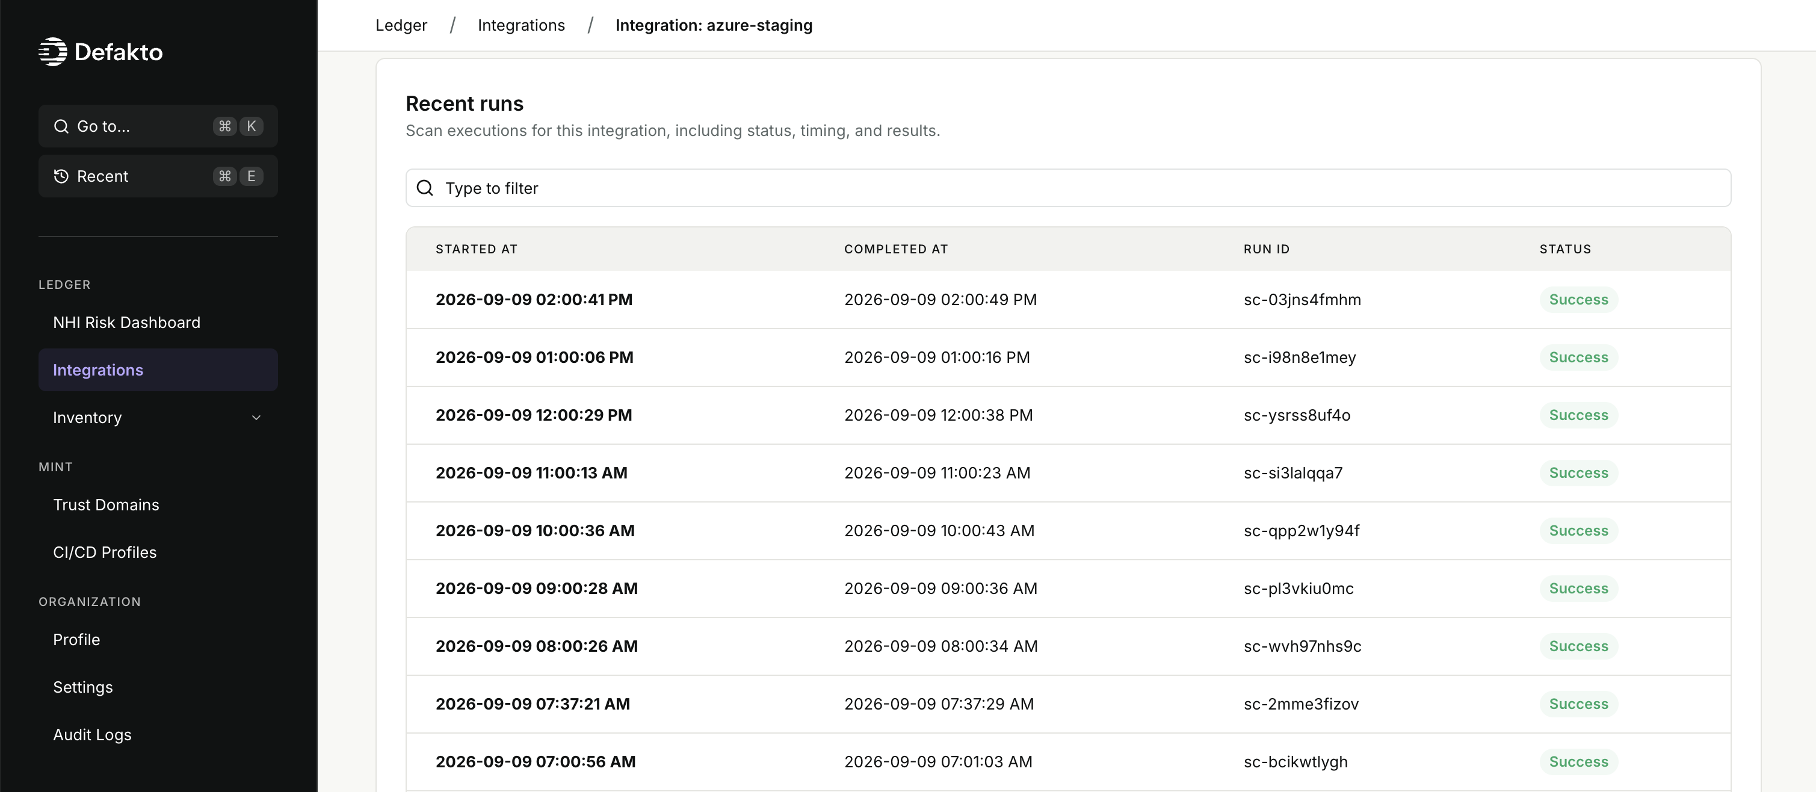The image size is (1816, 792).
Task: Click completed time 2026-09-09 09:00:36 AM
Action: (x=941, y=589)
